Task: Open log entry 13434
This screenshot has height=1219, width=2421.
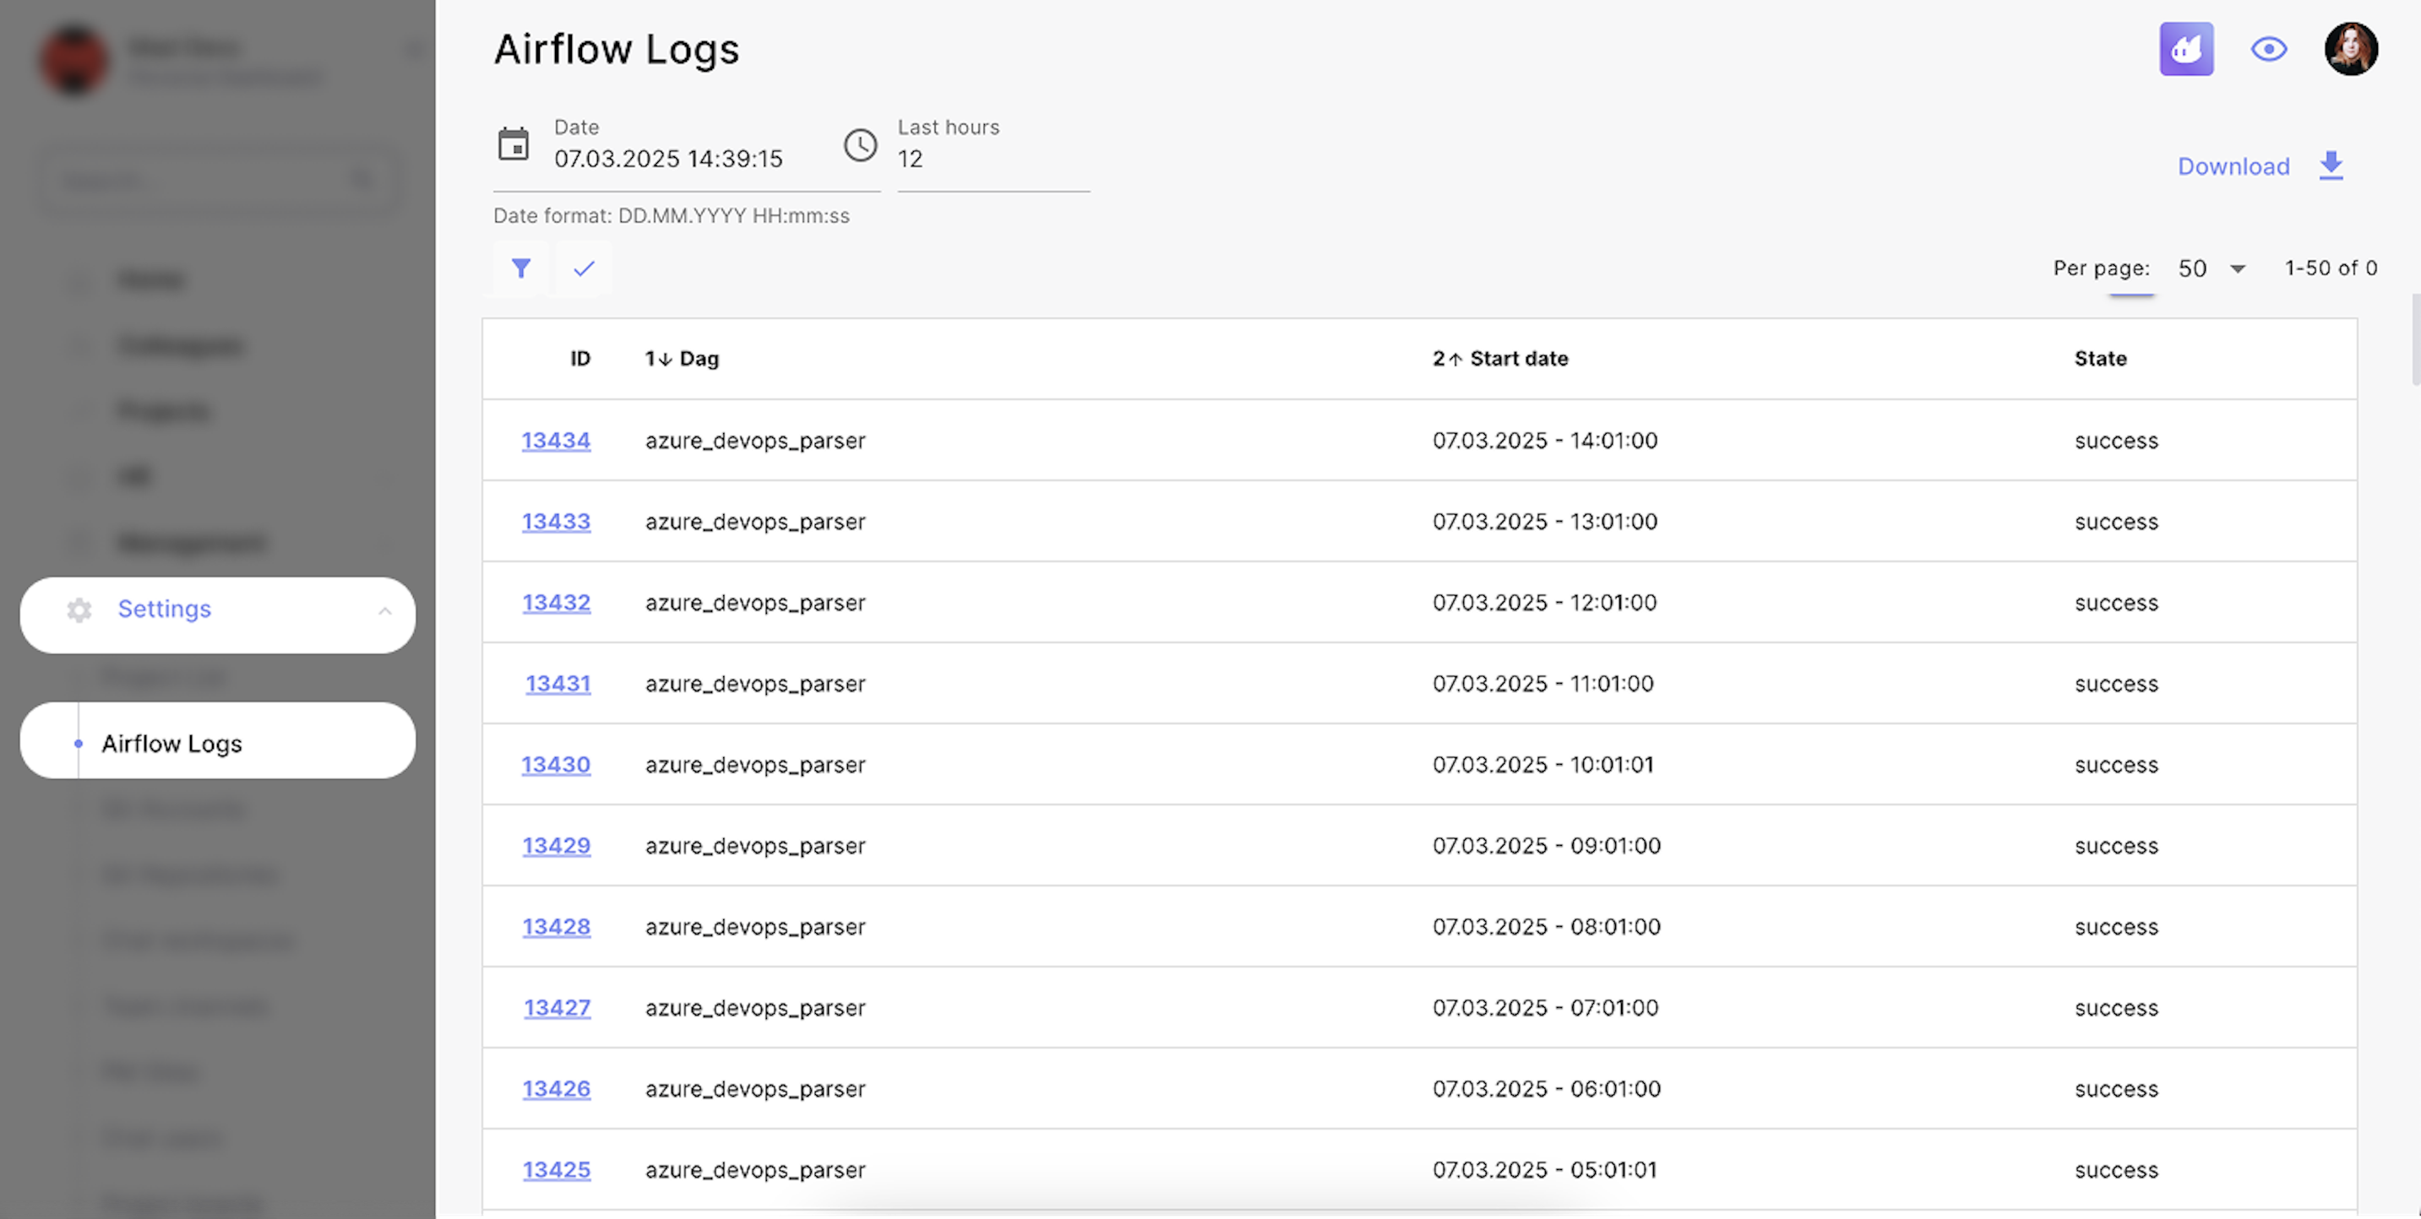Action: 557,441
